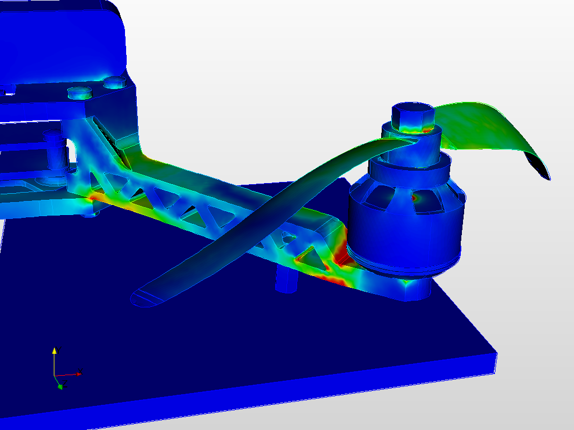574x430 pixels.
Task: Select the hex nut atop the propeller hub
Action: coord(413,117)
